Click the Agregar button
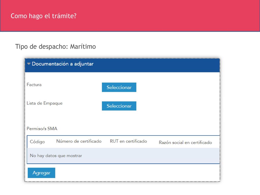 (x=41, y=173)
